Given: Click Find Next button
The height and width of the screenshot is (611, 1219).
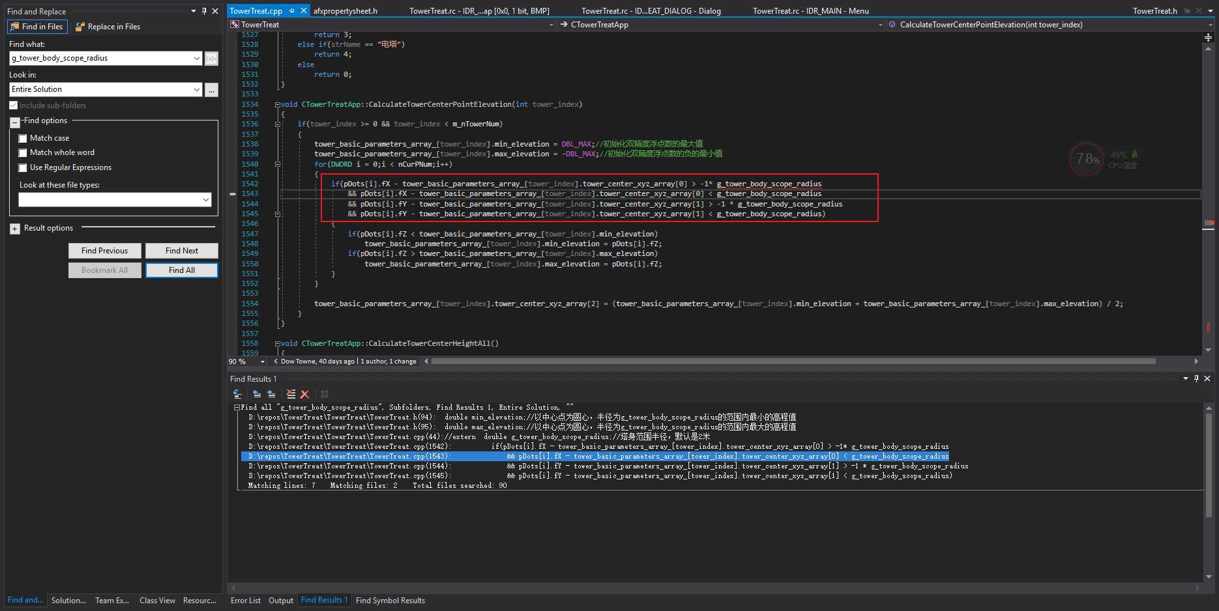Looking at the screenshot, I should coord(182,251).
